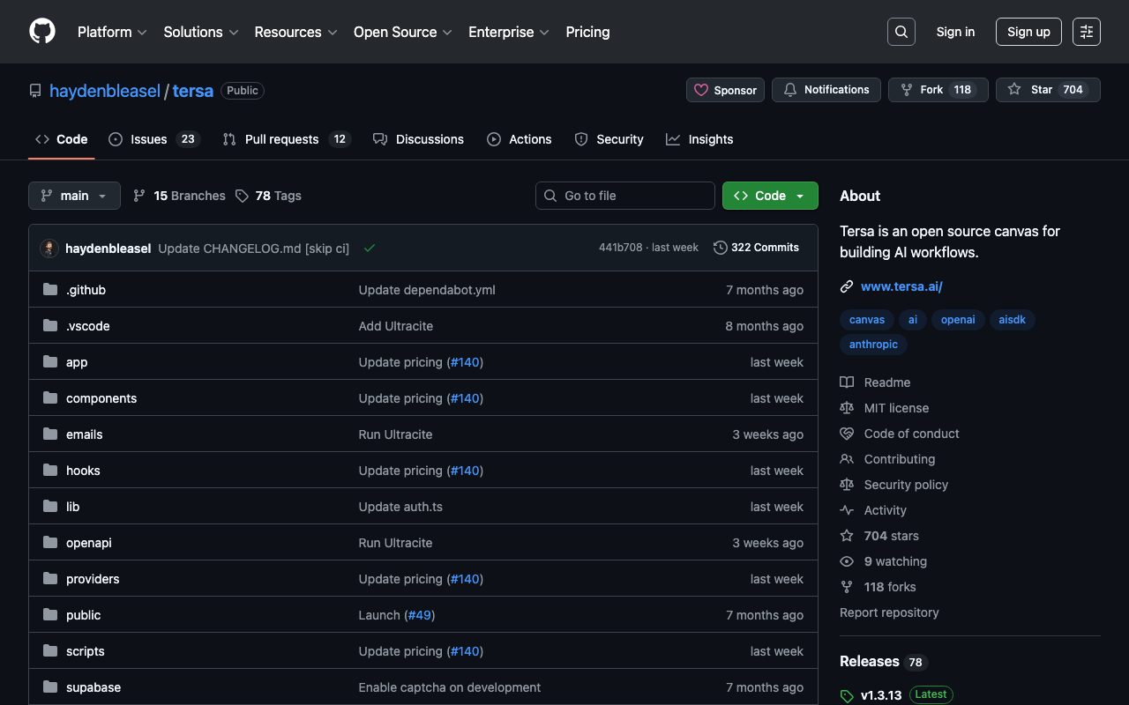Image resolution: width=1129 pixels, height=705 pixels.
Task: Open the search magnifier icon
Action: 901,32
